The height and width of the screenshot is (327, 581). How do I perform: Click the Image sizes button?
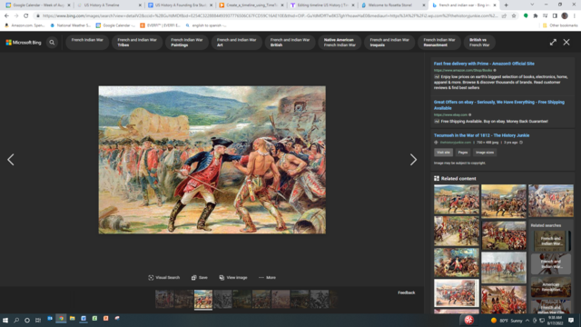tap(485, 153)
